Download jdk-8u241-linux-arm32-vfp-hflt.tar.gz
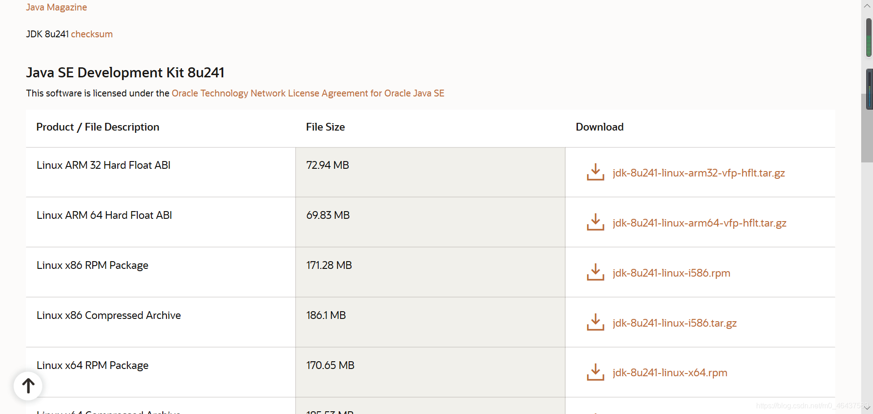873x414 pixels. pos(698,173)
